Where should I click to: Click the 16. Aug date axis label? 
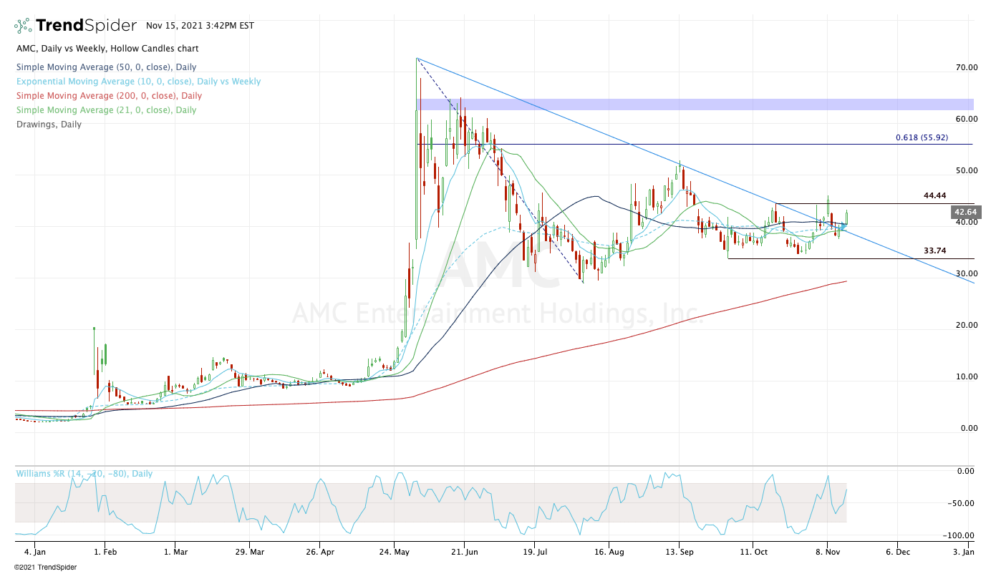coord(608,553)
